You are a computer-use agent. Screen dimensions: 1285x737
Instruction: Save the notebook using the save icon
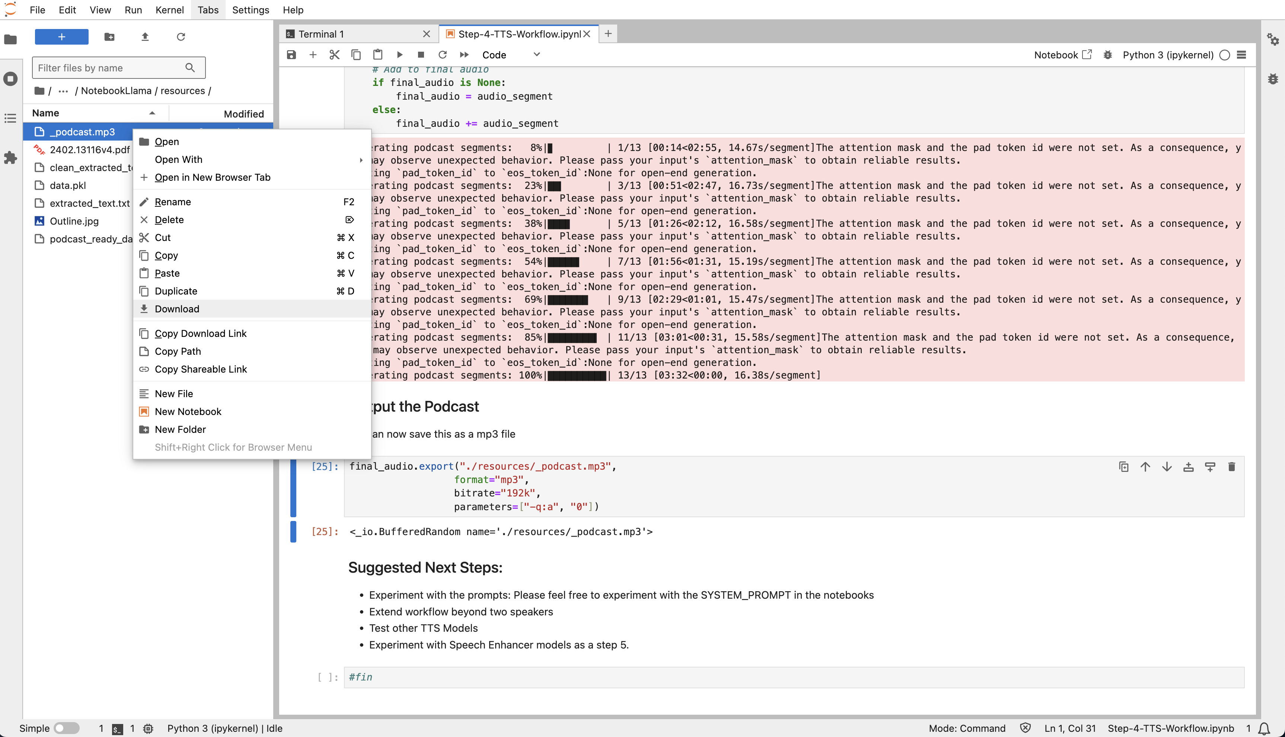291,55
